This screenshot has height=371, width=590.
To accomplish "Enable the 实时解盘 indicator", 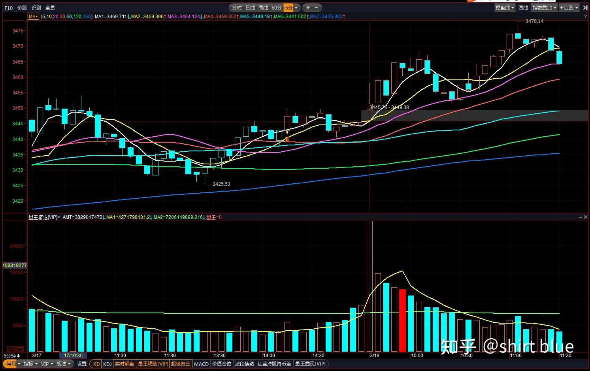I will click(x=125, y=364).
